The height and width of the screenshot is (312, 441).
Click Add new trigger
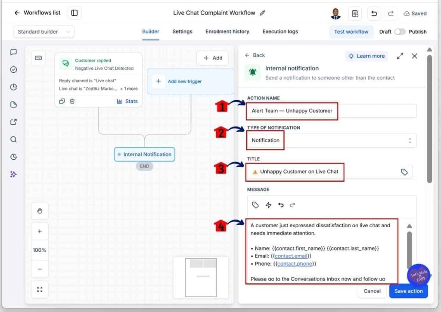coord(191,81)
